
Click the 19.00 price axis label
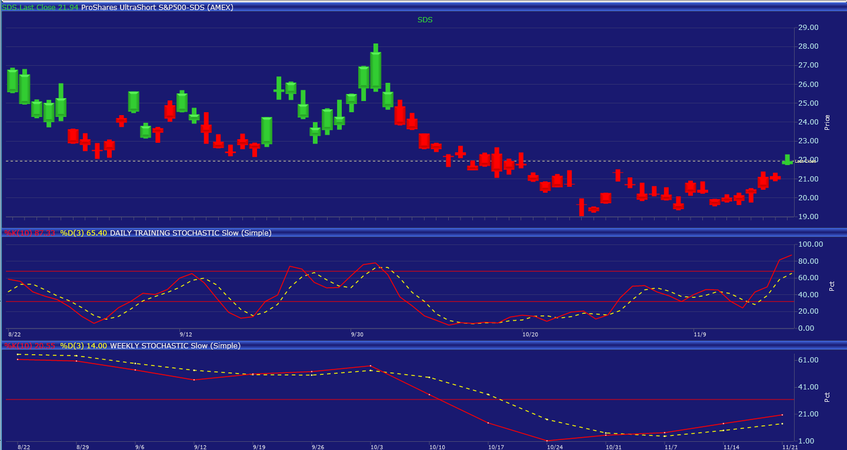(808, 217)
